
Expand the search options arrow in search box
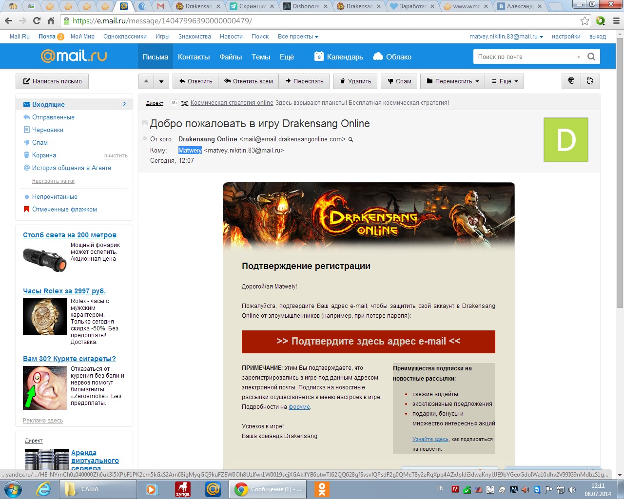579,57
